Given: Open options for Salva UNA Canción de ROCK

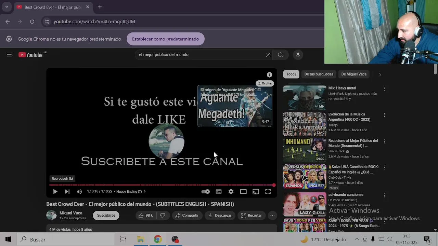Looking at the screenshot, I should click(384, 168).
